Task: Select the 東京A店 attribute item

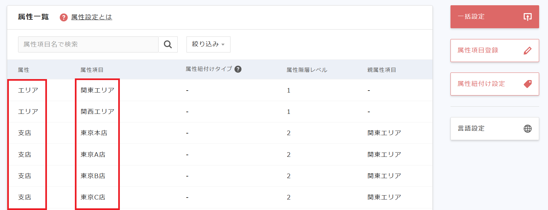Action: 93,155
